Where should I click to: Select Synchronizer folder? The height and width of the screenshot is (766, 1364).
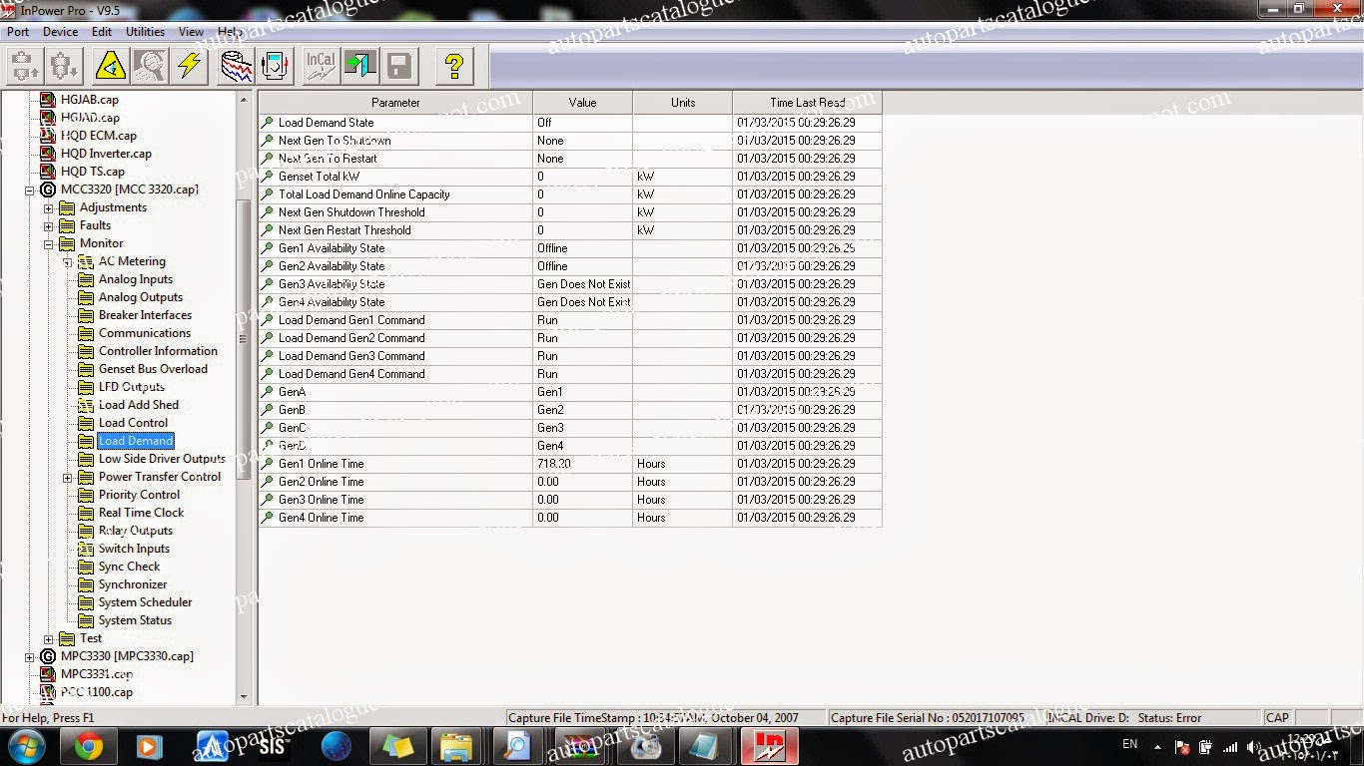coord(133,584)
